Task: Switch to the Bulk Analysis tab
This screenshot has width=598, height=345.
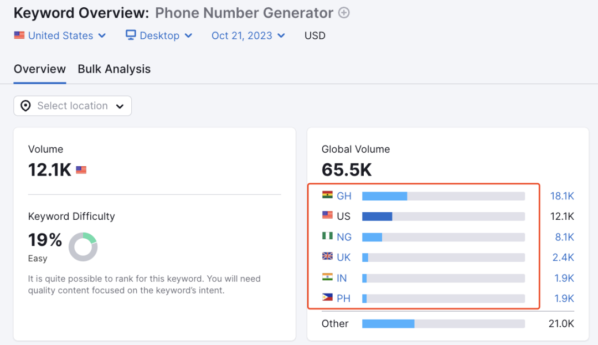Action: pos(114,69)
